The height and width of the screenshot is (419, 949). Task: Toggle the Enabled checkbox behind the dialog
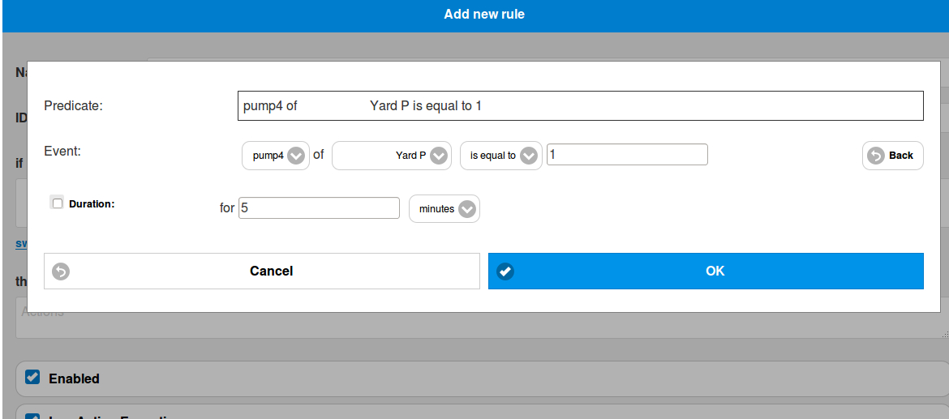(x=32, y=378)
